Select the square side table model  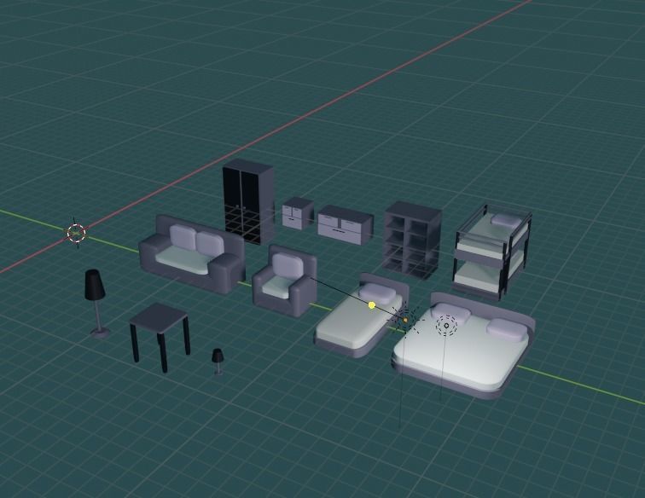(160, 336)
